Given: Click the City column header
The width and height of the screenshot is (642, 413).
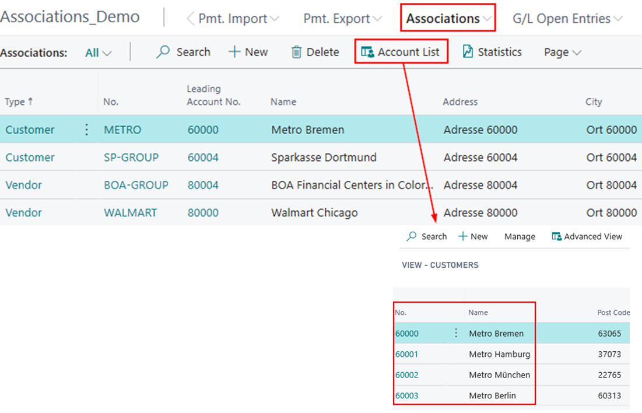Looking at the screenshot, I should pyautogui.click(x=593, y=101).
